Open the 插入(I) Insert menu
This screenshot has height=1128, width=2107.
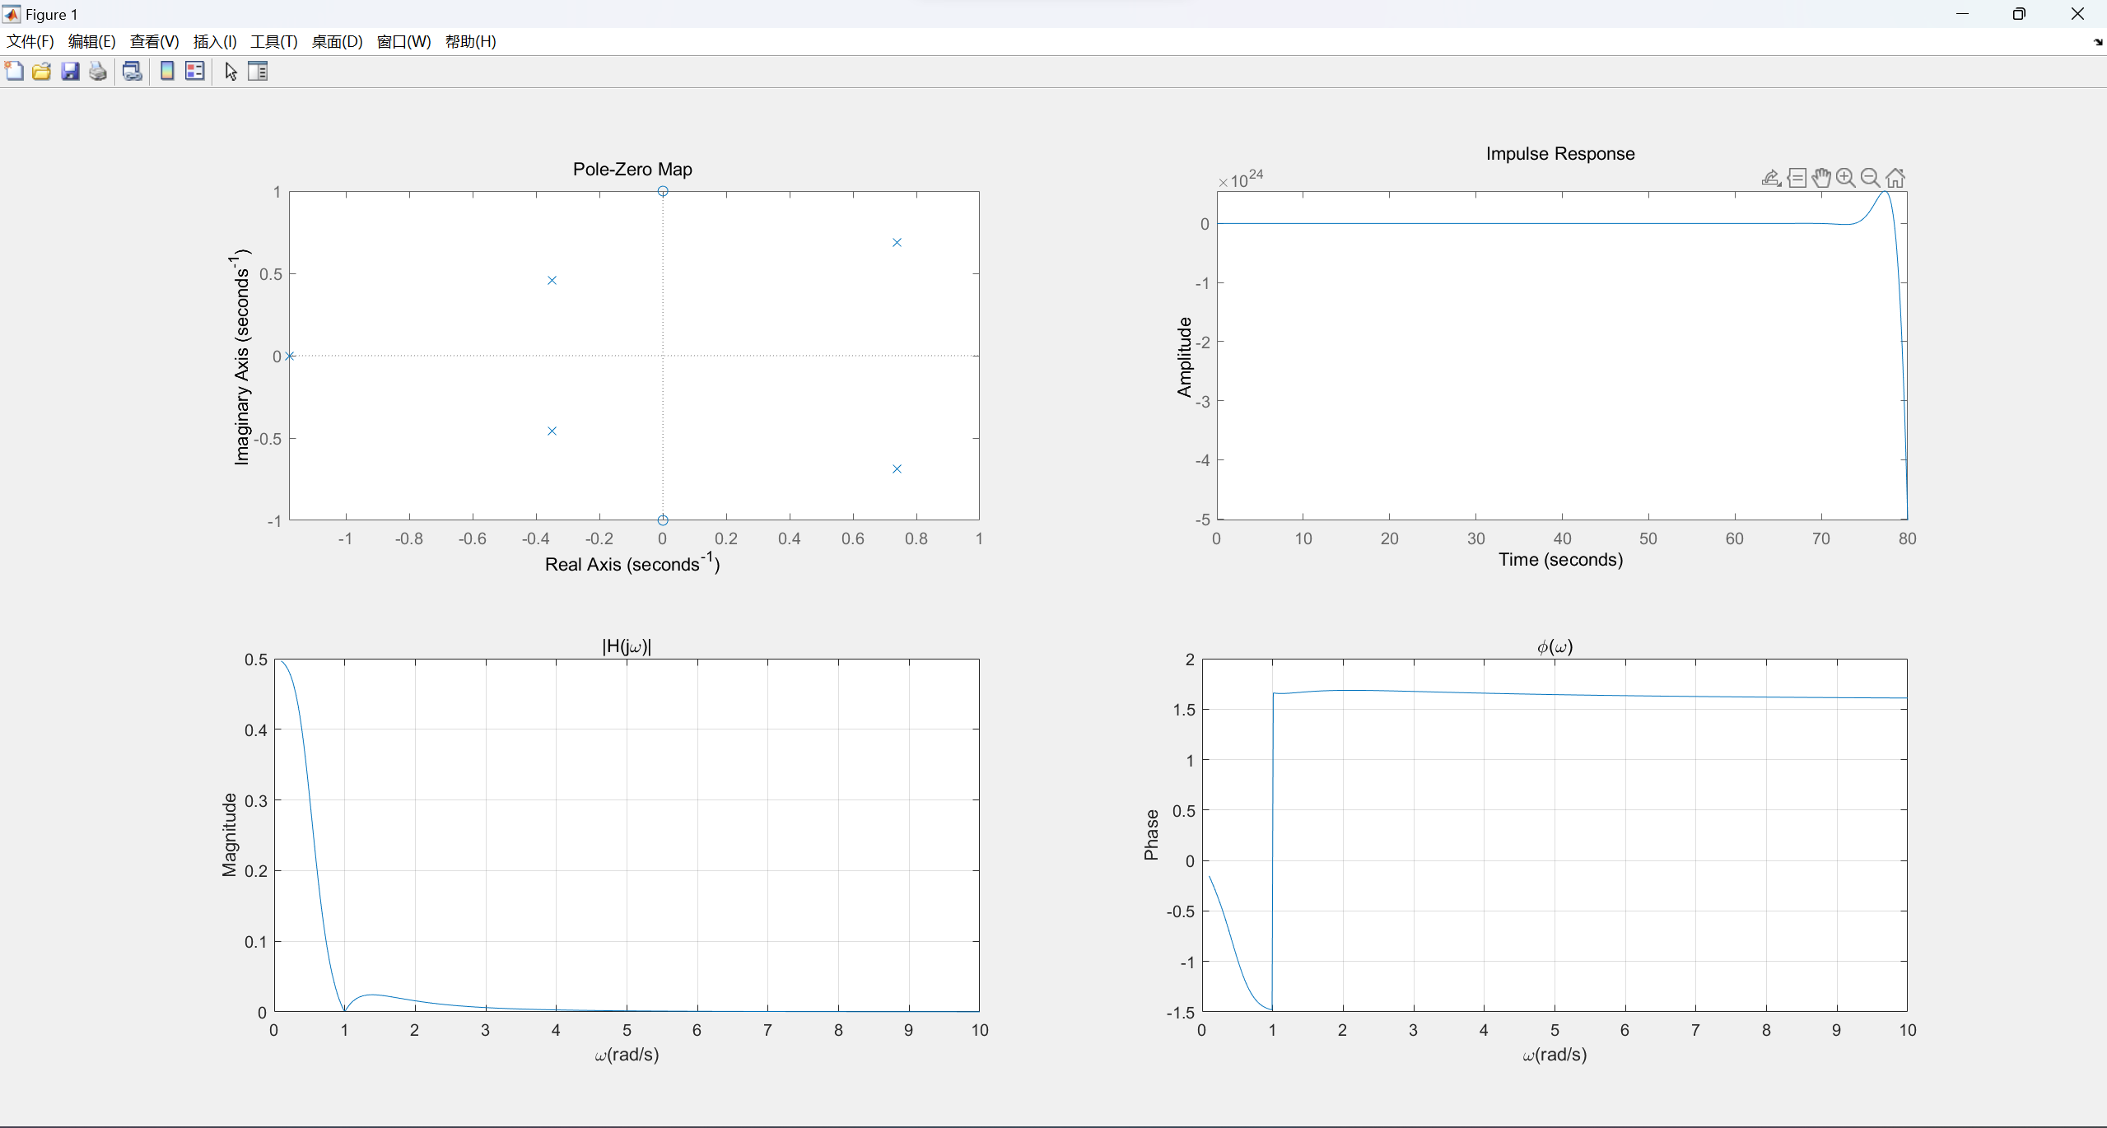point(215,42)
